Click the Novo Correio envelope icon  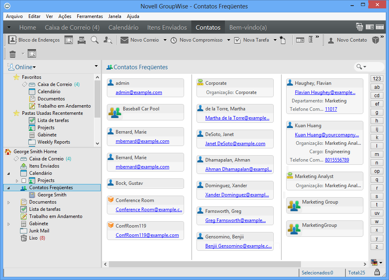pyautogui.click(x=124, y=40)
